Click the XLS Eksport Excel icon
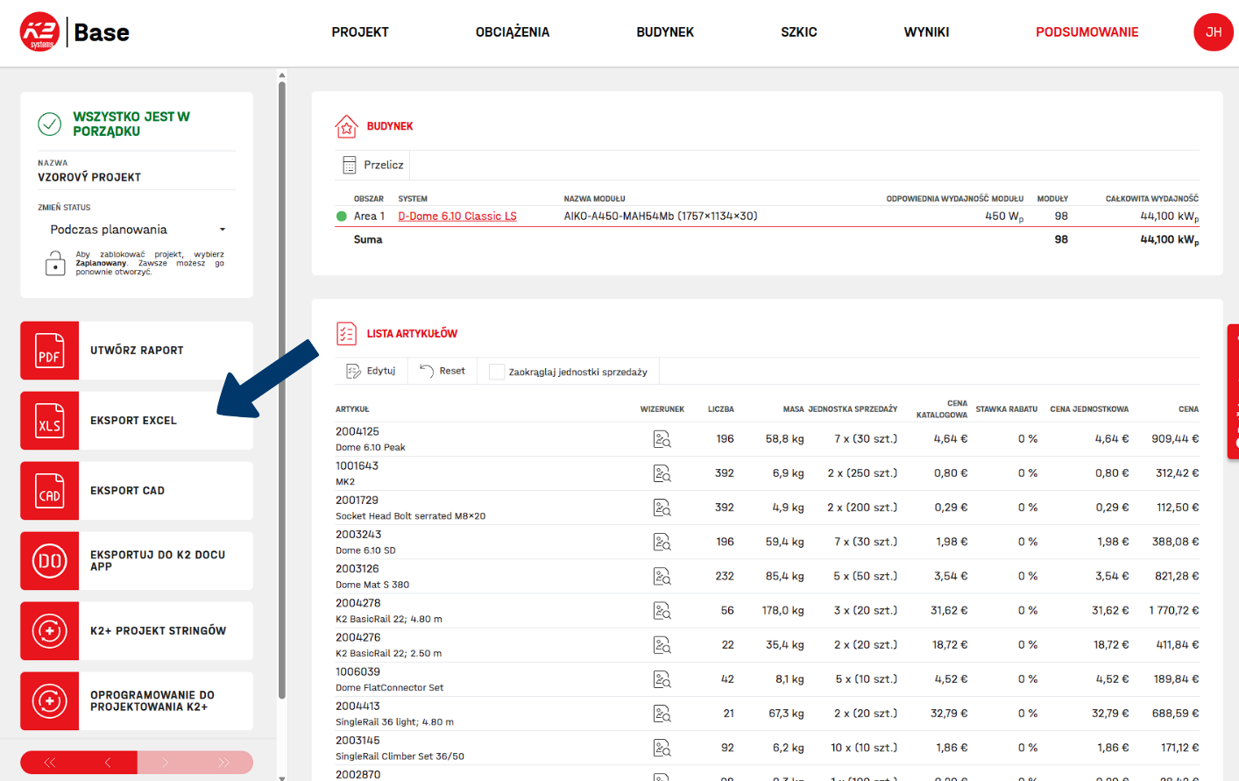1239x781 pixels. [x=50, y=421]
